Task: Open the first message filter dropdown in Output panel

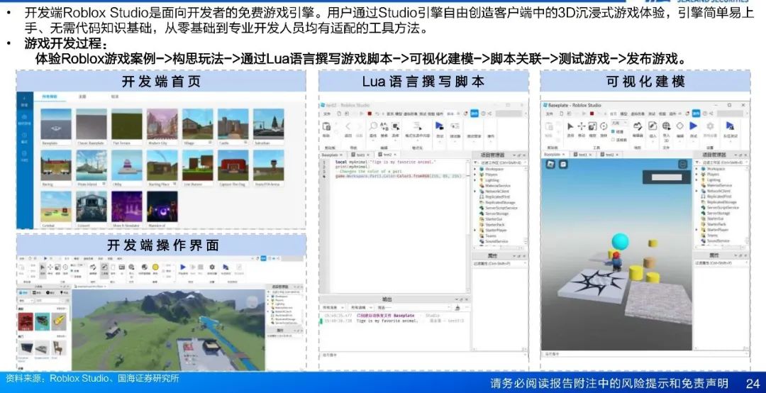Action: click(x=333, y=307)
